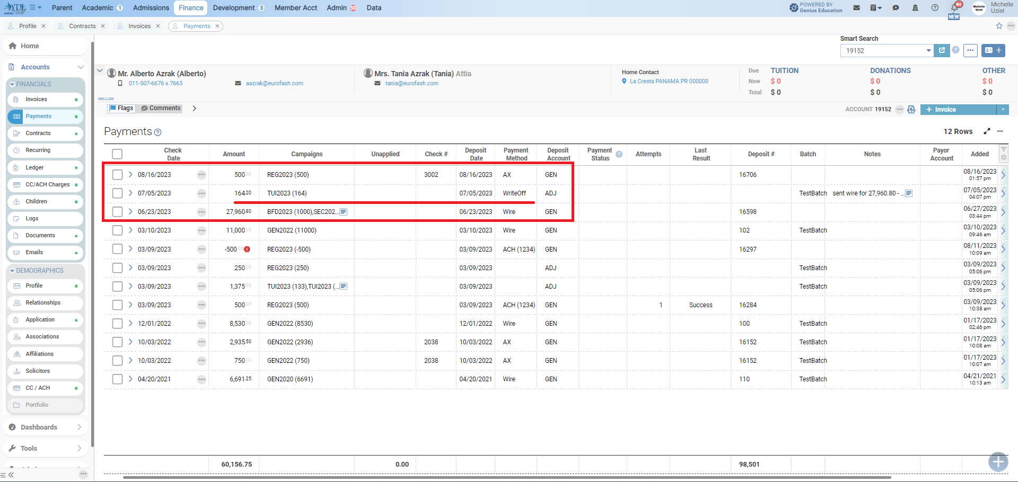The height and width of the screenshot is (482, 1018).
Task: Open the mail envelope icon in header
Action: click(x=856, y=8)
